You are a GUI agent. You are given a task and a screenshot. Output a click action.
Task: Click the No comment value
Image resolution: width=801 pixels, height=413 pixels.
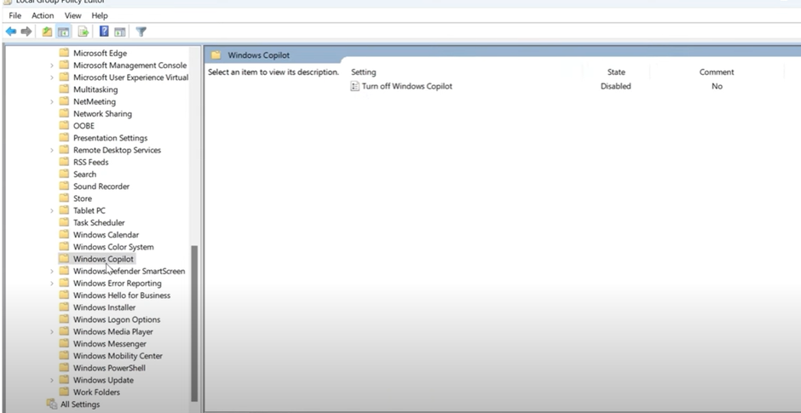click(717, 86)
